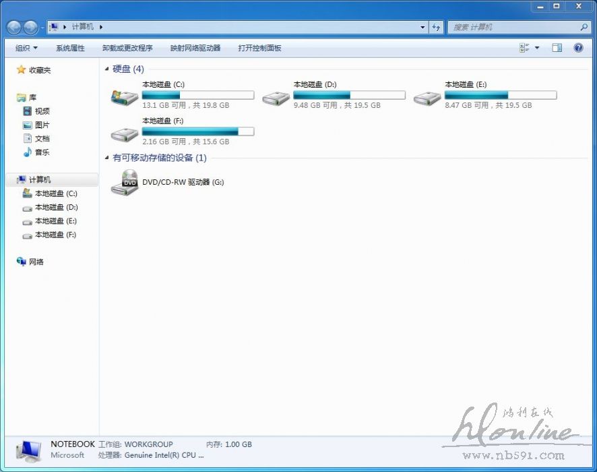Open the DVD/CD-RW drive (G:) icon
Screen dimensions: 597x472
pos(124,182)
